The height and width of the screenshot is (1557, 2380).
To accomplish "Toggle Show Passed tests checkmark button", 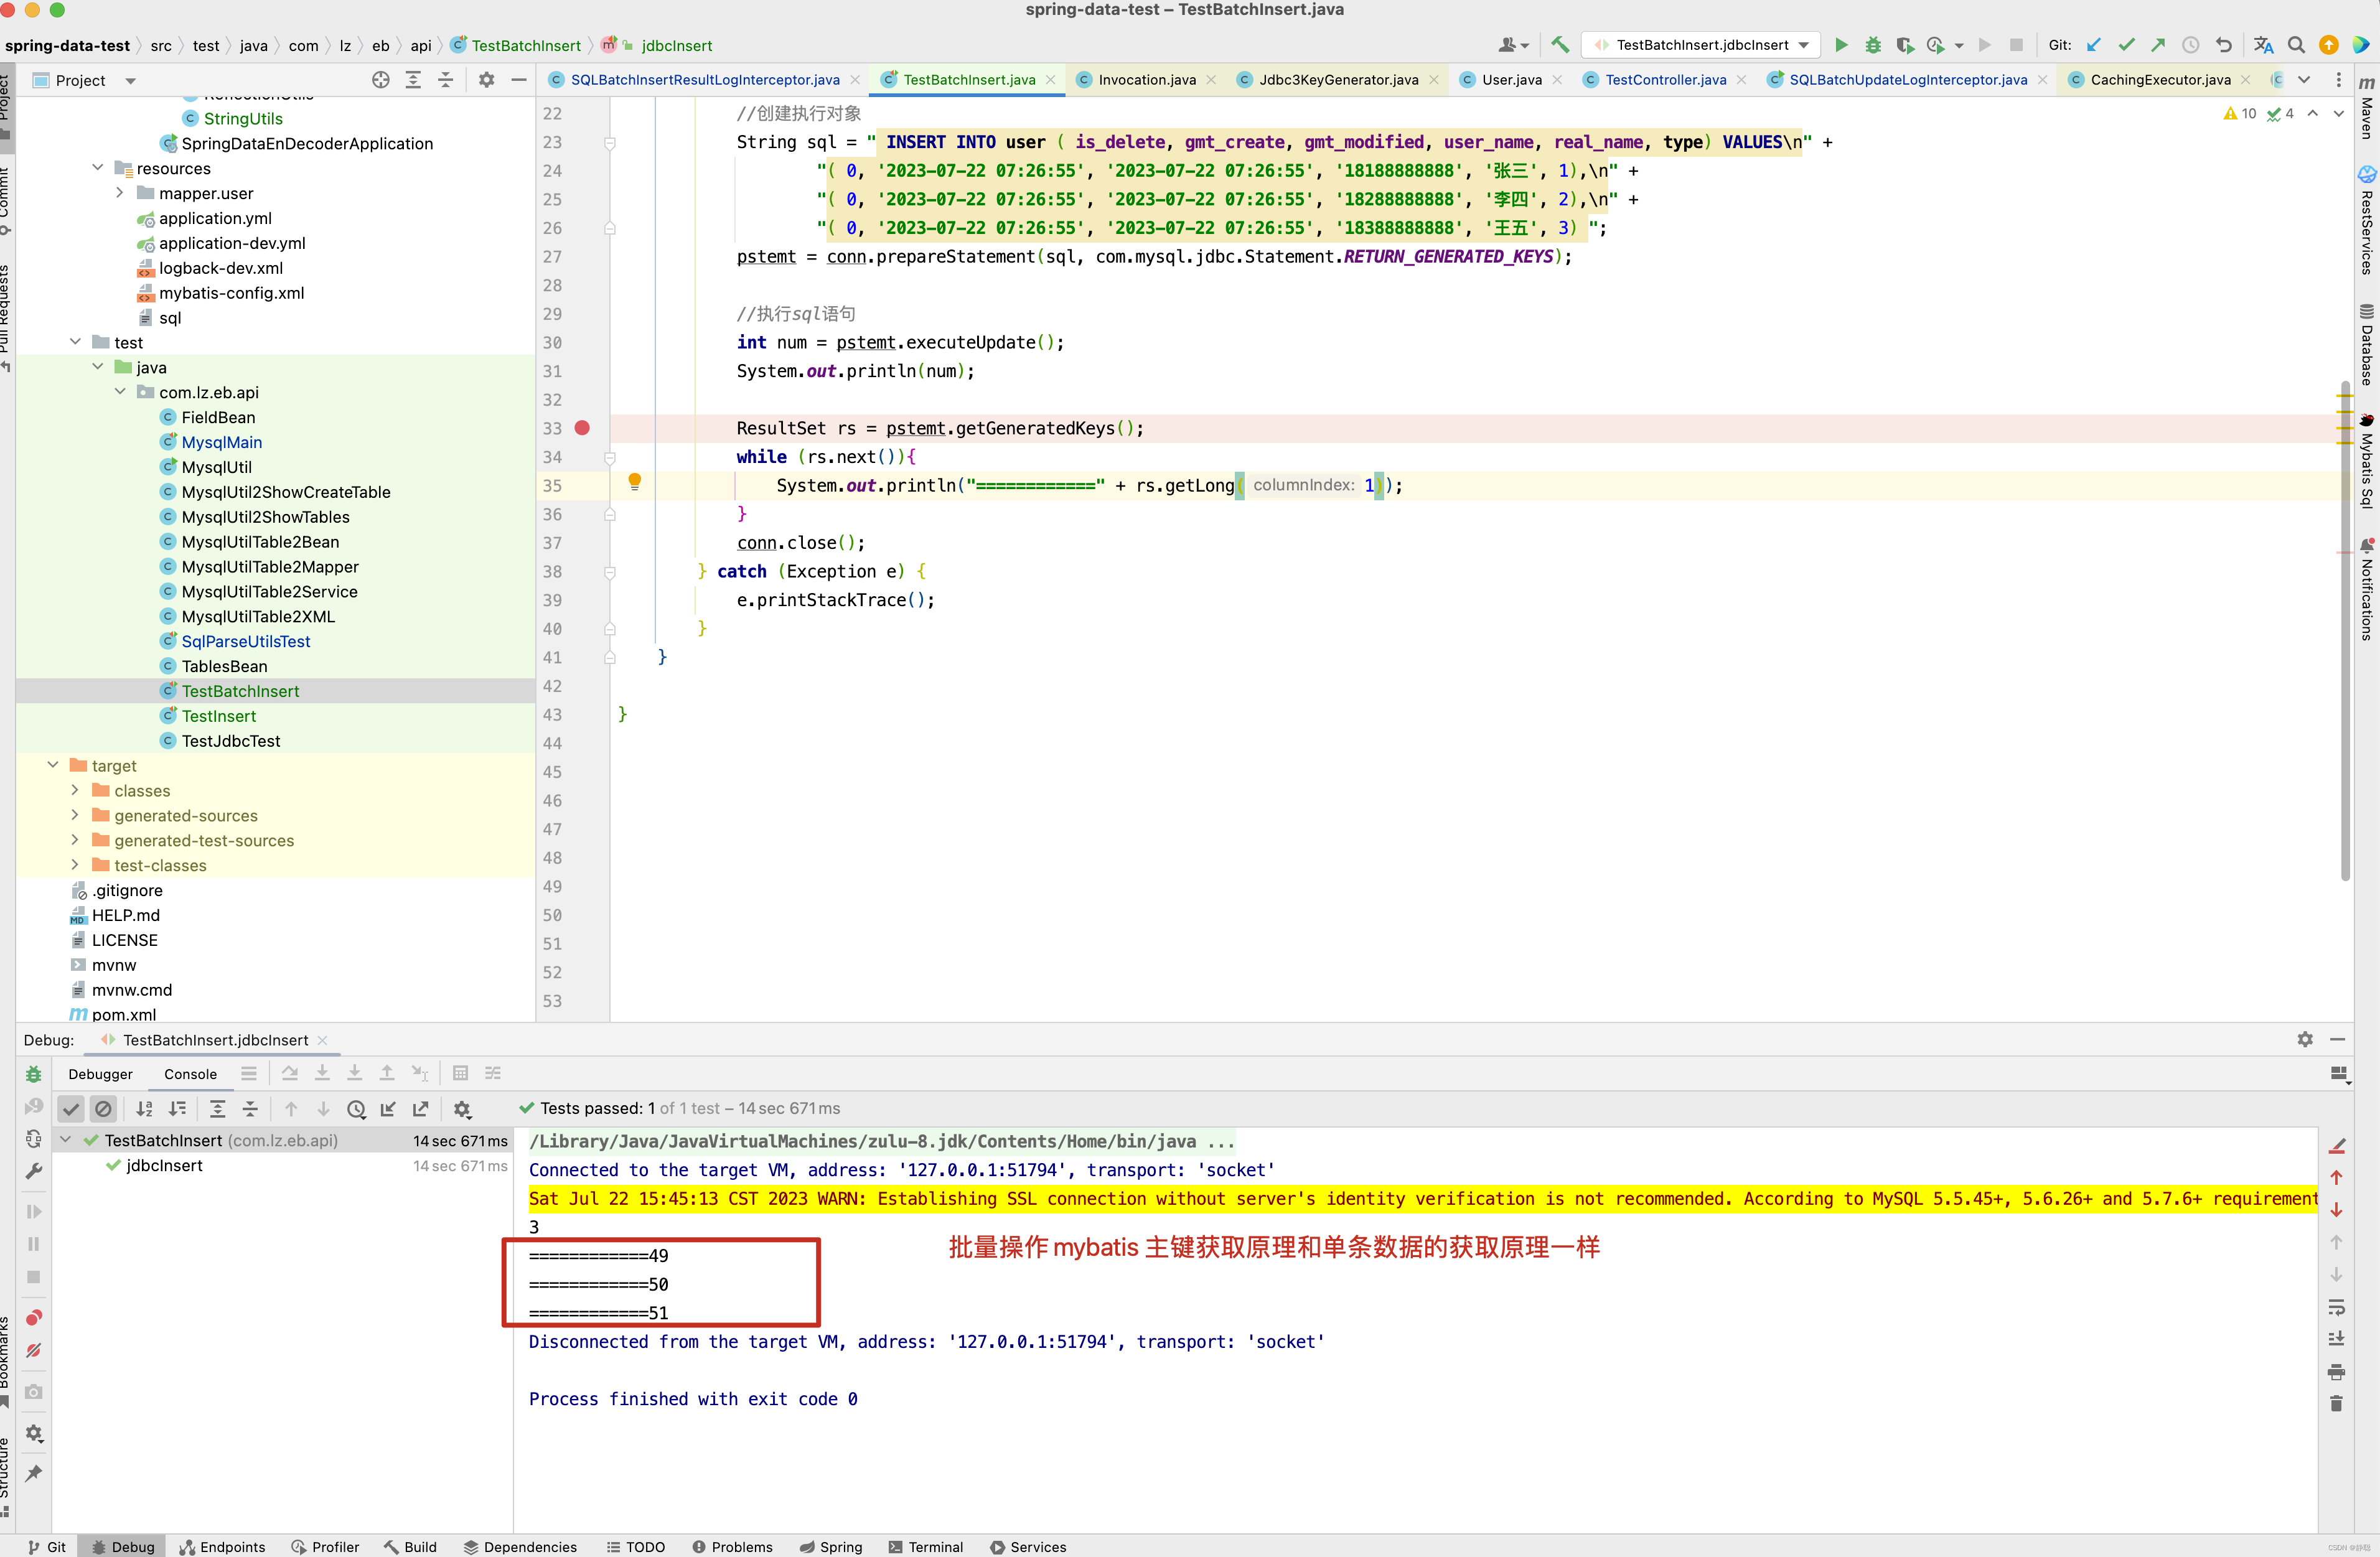I will 70,1109.
